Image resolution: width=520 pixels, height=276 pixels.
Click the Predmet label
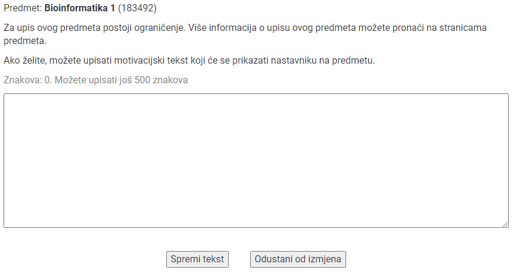23,8
